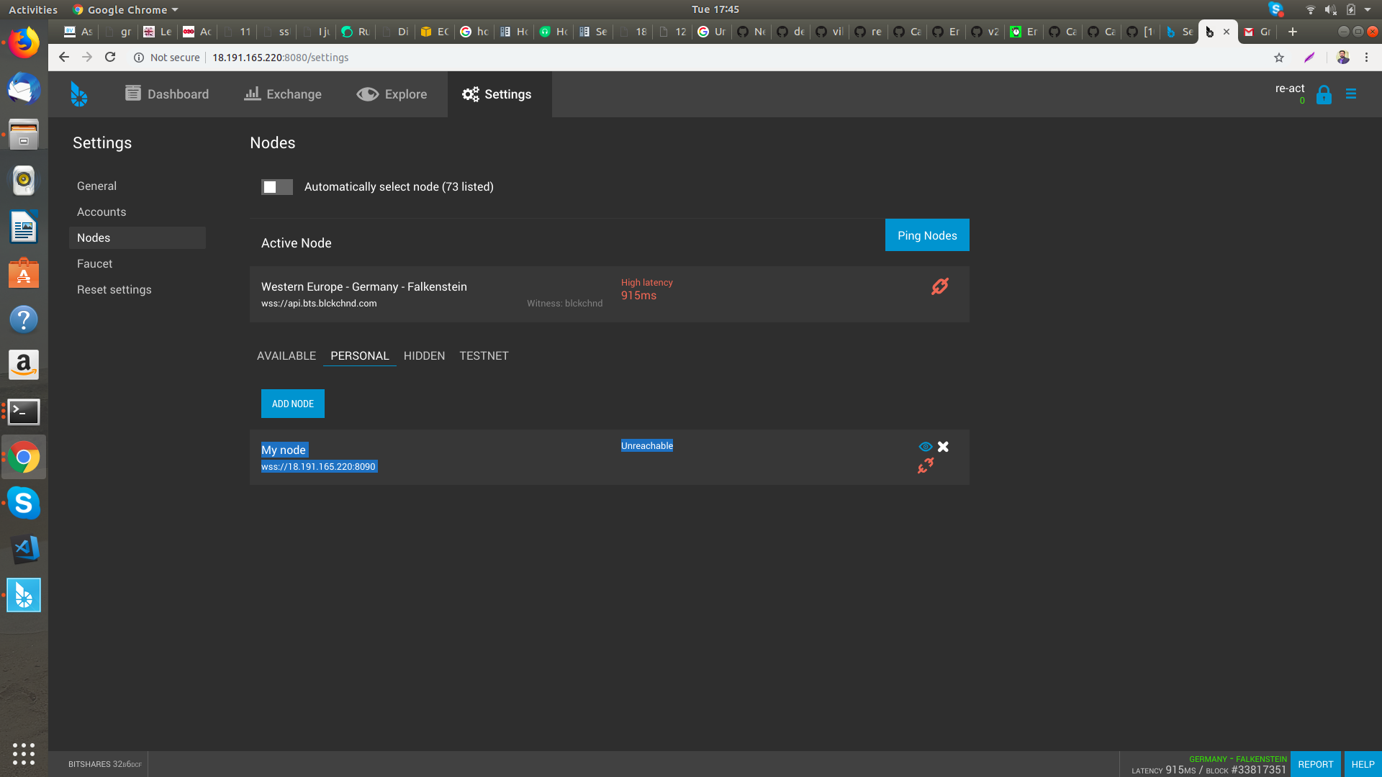This screenshot has width=1382, height=777.
Task: Go back in Chrome
Action: click(64, 57)
